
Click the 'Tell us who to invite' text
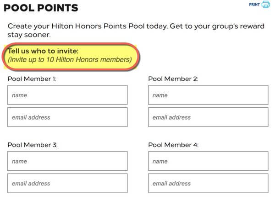[43, 51]
